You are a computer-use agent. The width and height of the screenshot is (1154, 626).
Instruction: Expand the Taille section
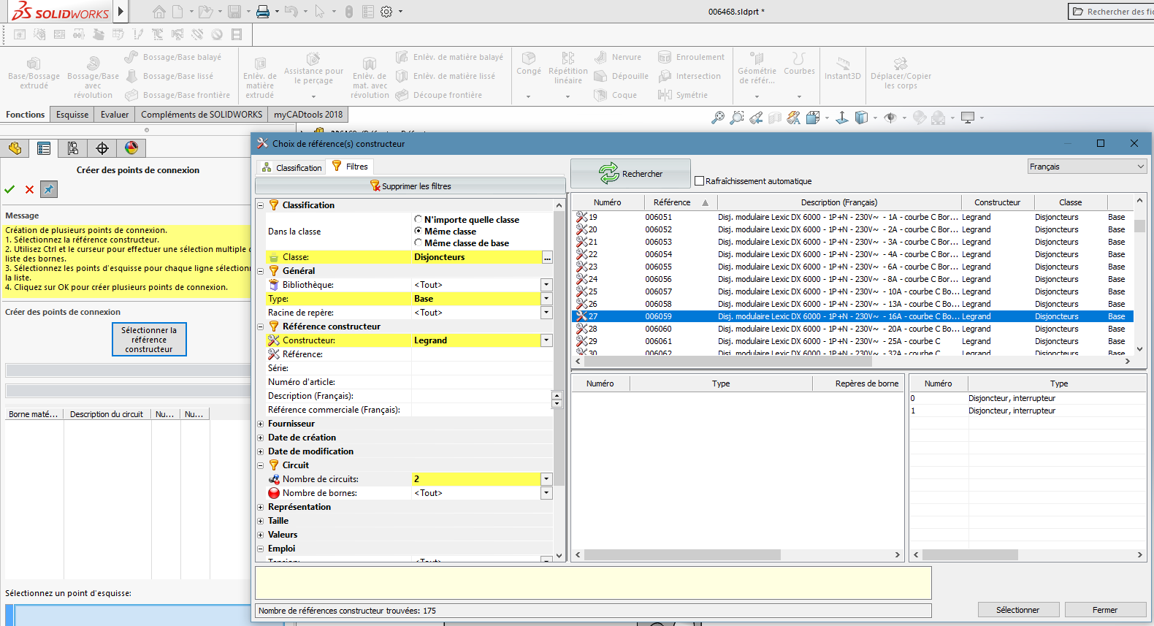tap(261, 521)
